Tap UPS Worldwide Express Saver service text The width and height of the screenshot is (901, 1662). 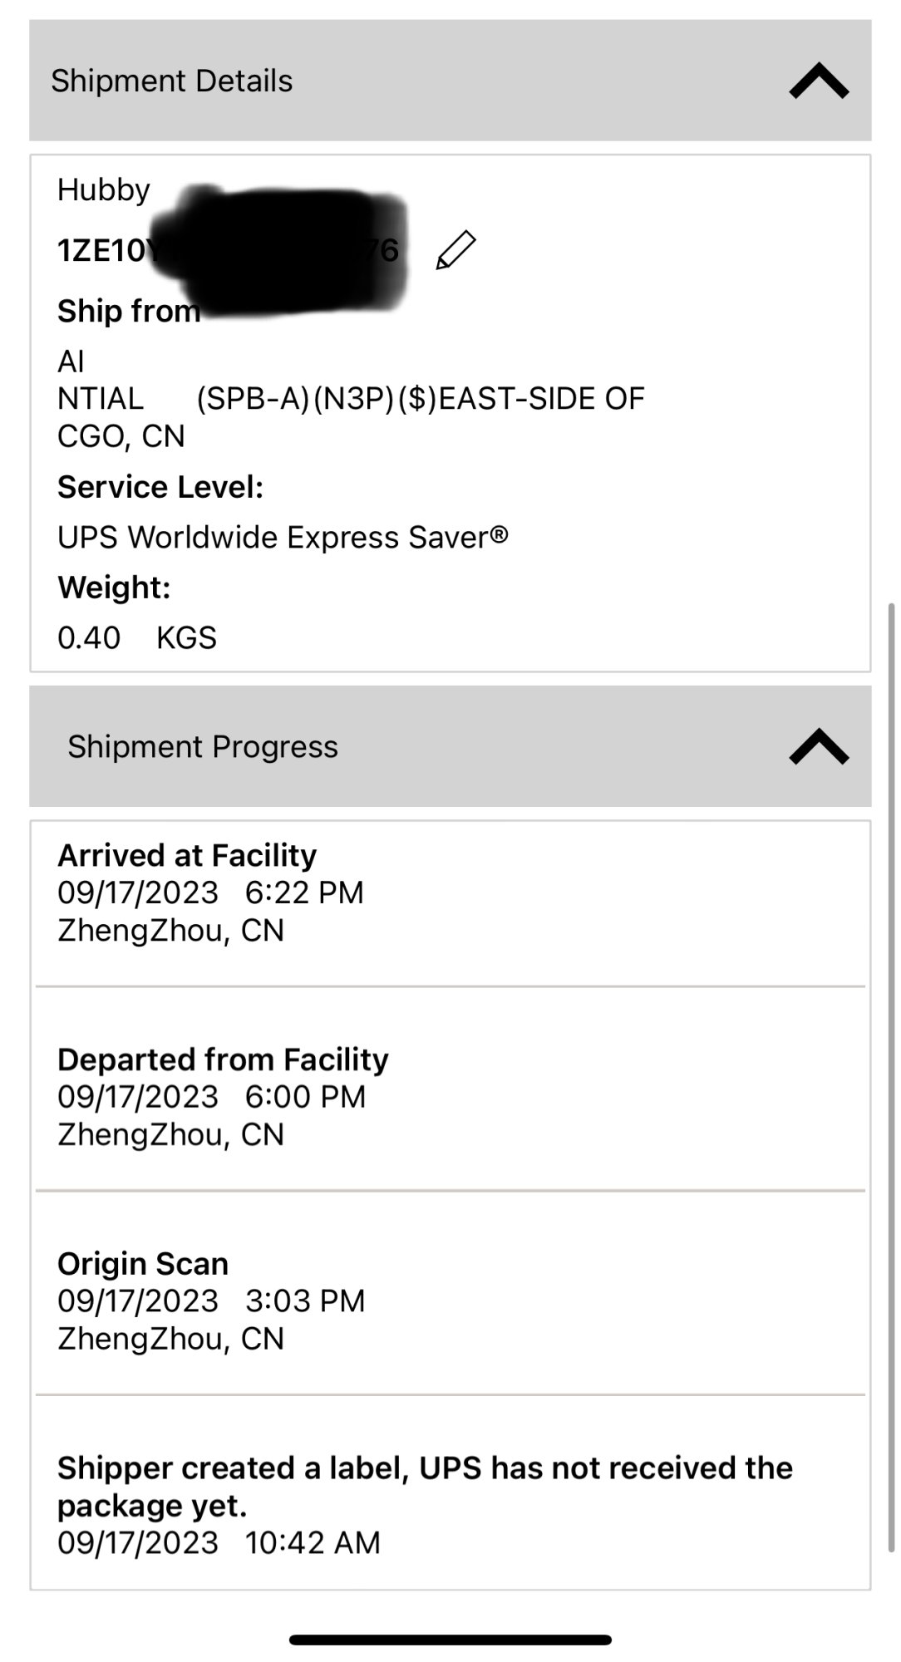(283, 538)
